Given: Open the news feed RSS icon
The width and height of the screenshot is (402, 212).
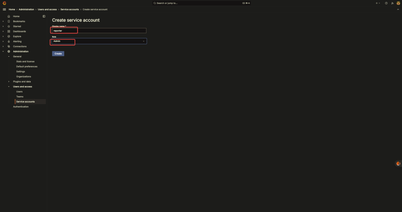Looking at the screenshot, I should tap(392, 3).
